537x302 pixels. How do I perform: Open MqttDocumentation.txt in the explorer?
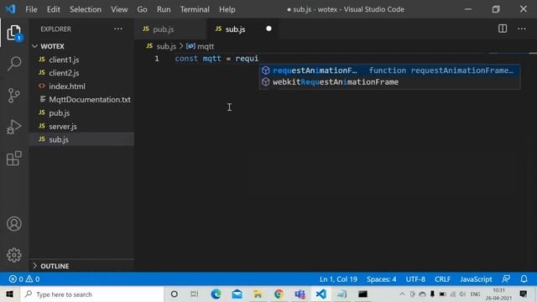[x=81, y=100]
